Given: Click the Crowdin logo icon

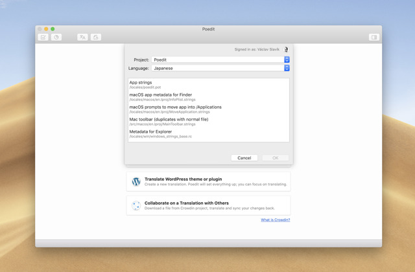Looking at the screenshot, I should [136, 205].
